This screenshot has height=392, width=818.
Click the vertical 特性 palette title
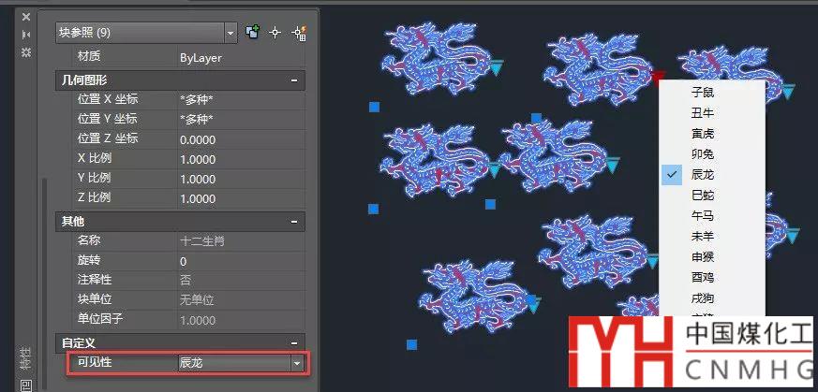(26, 359)
